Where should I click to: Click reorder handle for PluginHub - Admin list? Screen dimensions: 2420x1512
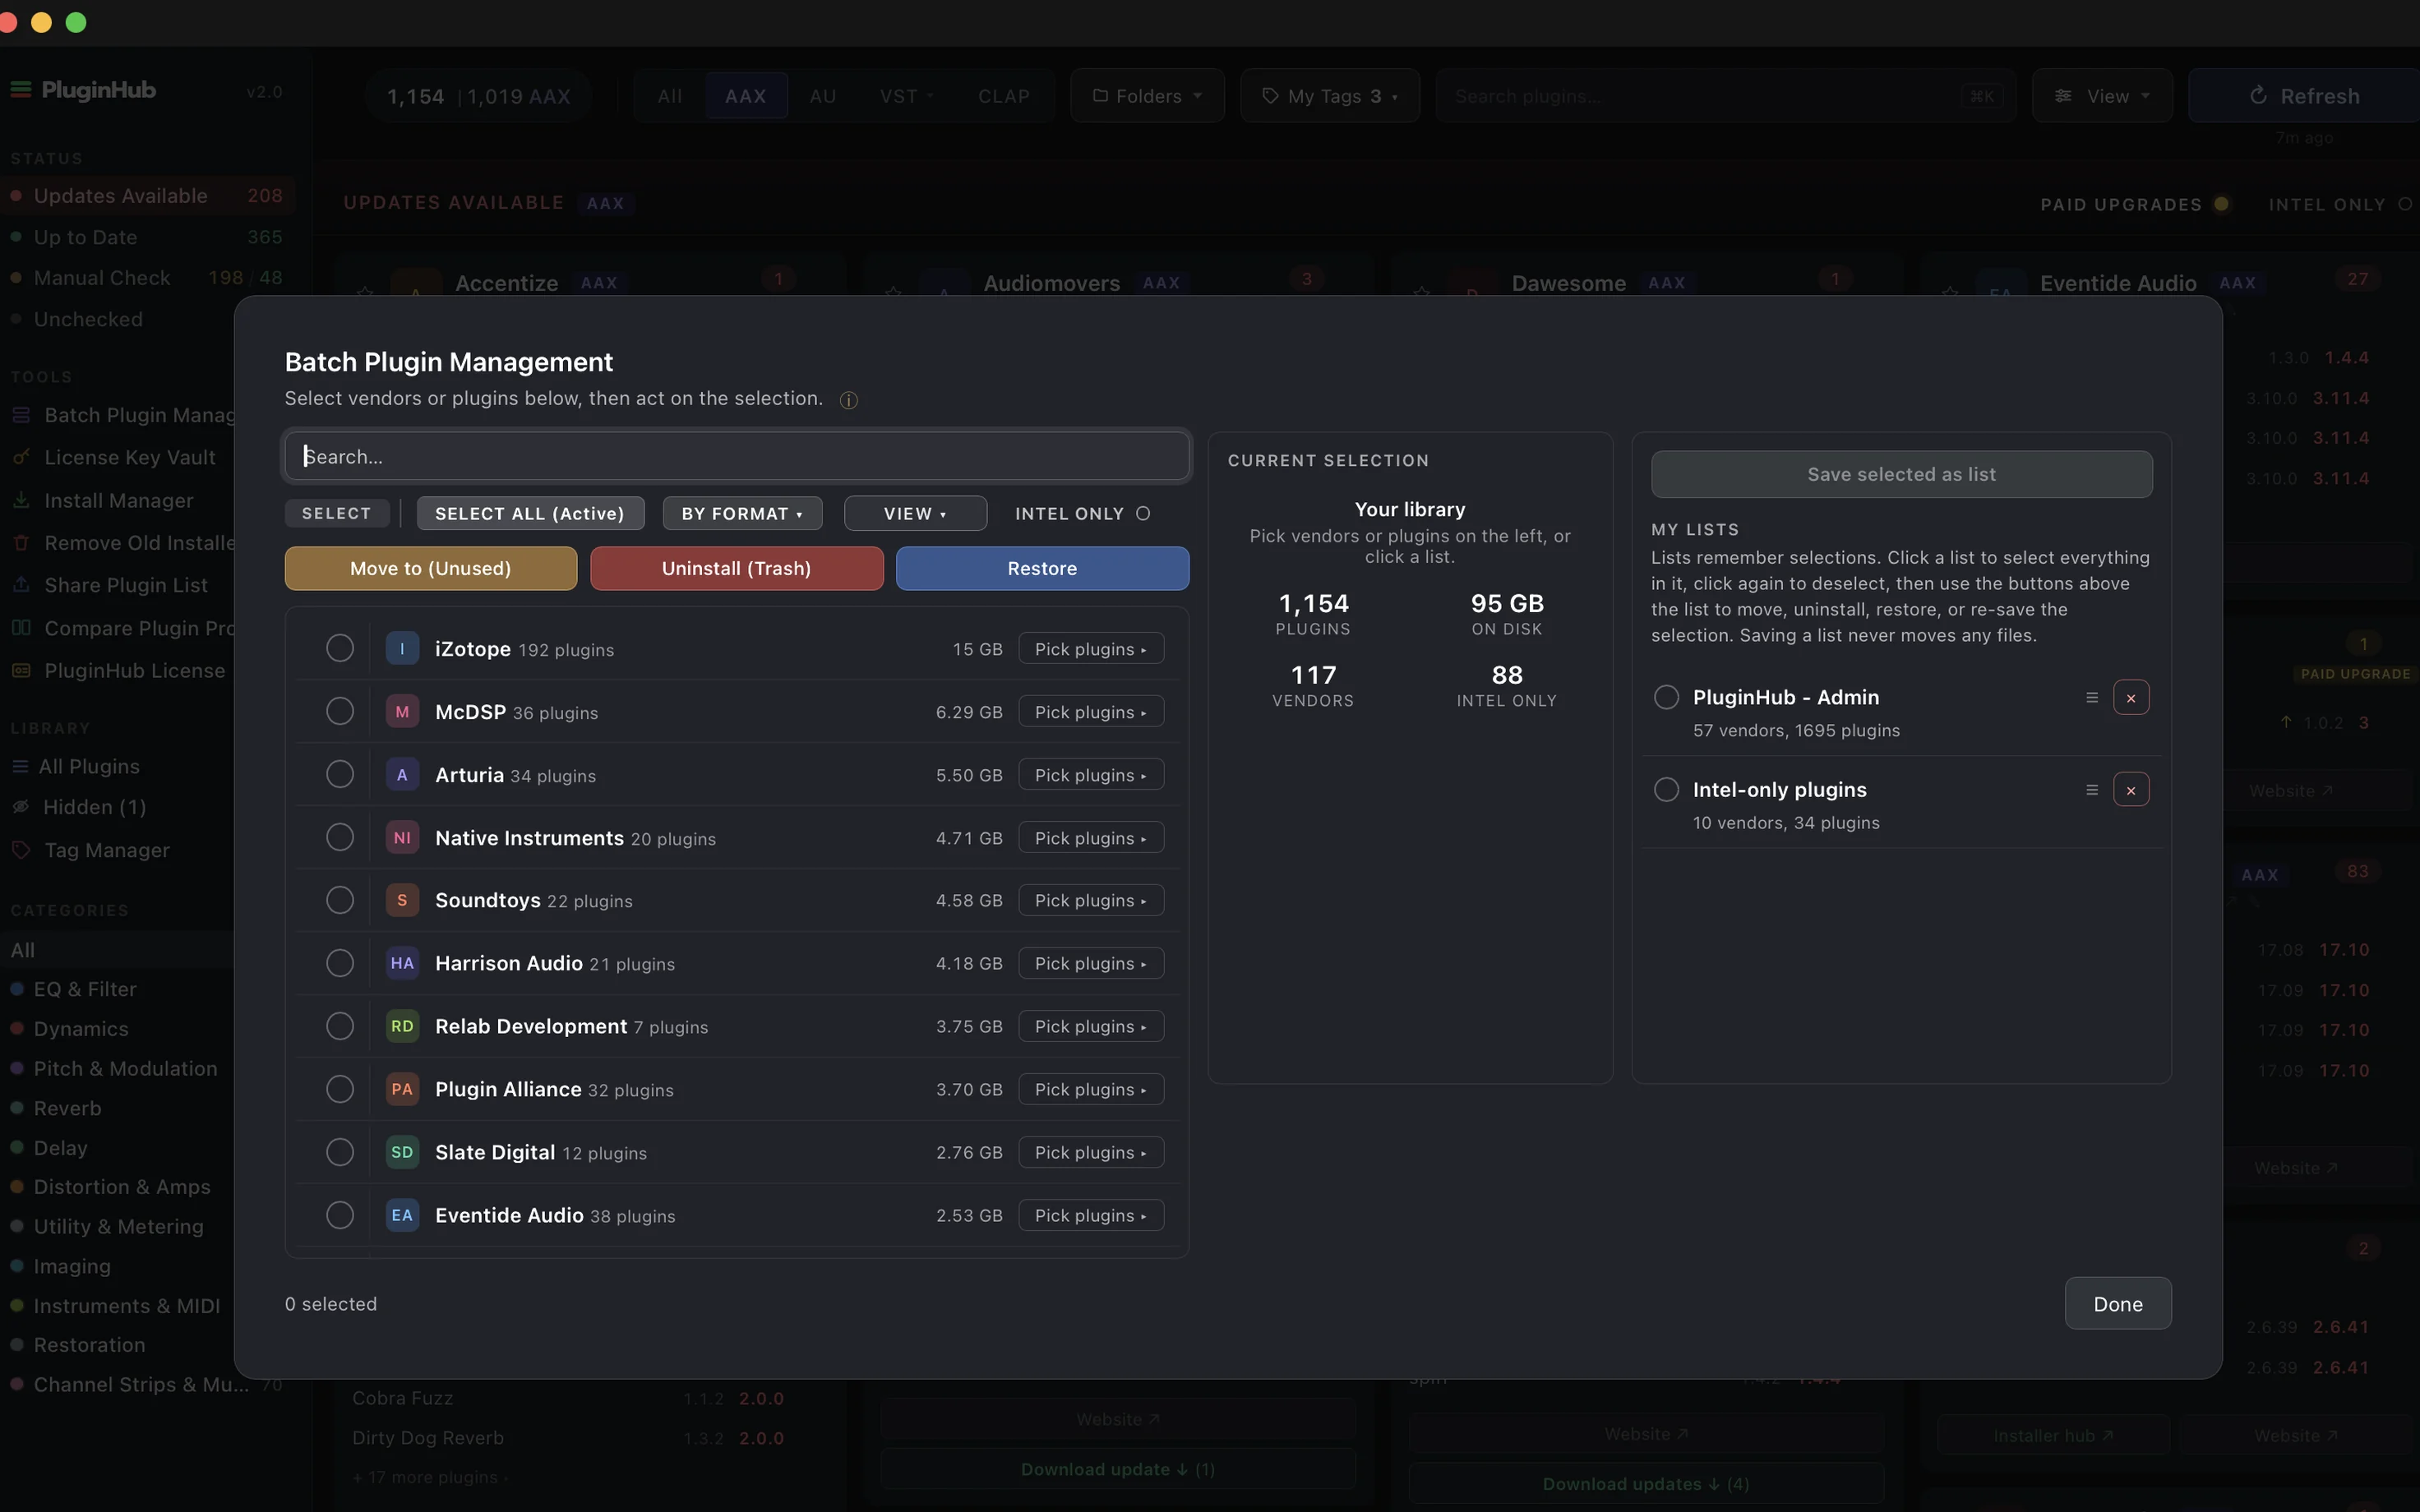click(x=2092, y=697)
